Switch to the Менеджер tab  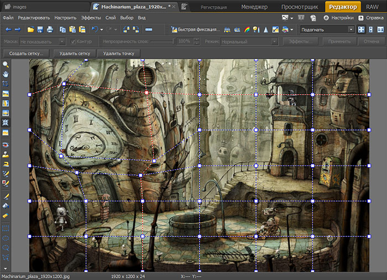254,7
